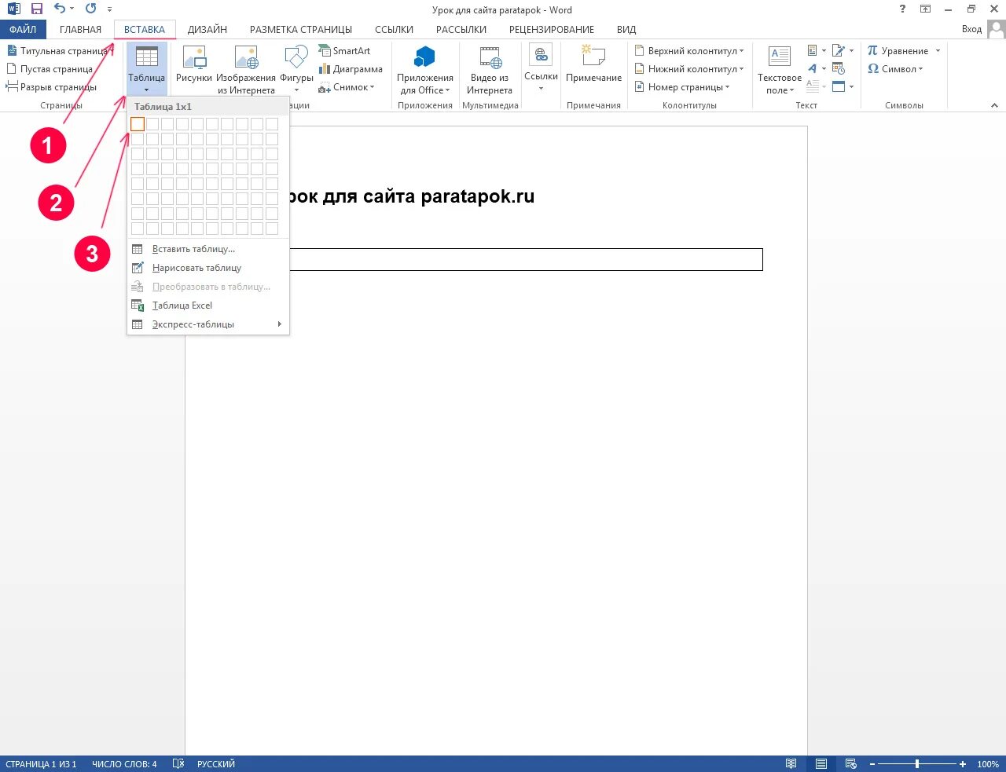The height and width of the screenshot is (772, 1006).
Task: Open Изображения из Интернета online pictures
Action: (246, 69)
